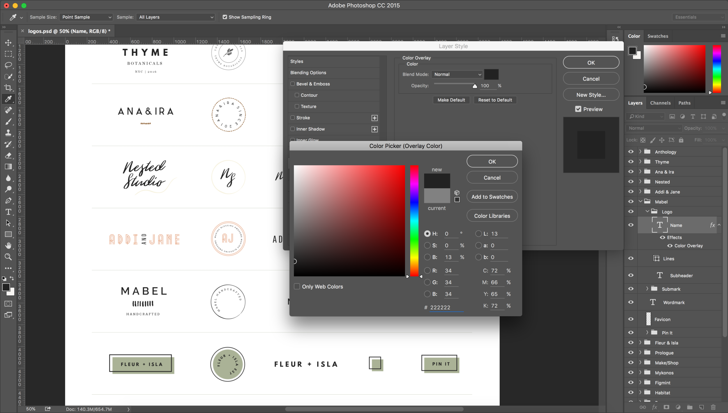
Task: Select the Gradient tool
Action: (8, 166)
